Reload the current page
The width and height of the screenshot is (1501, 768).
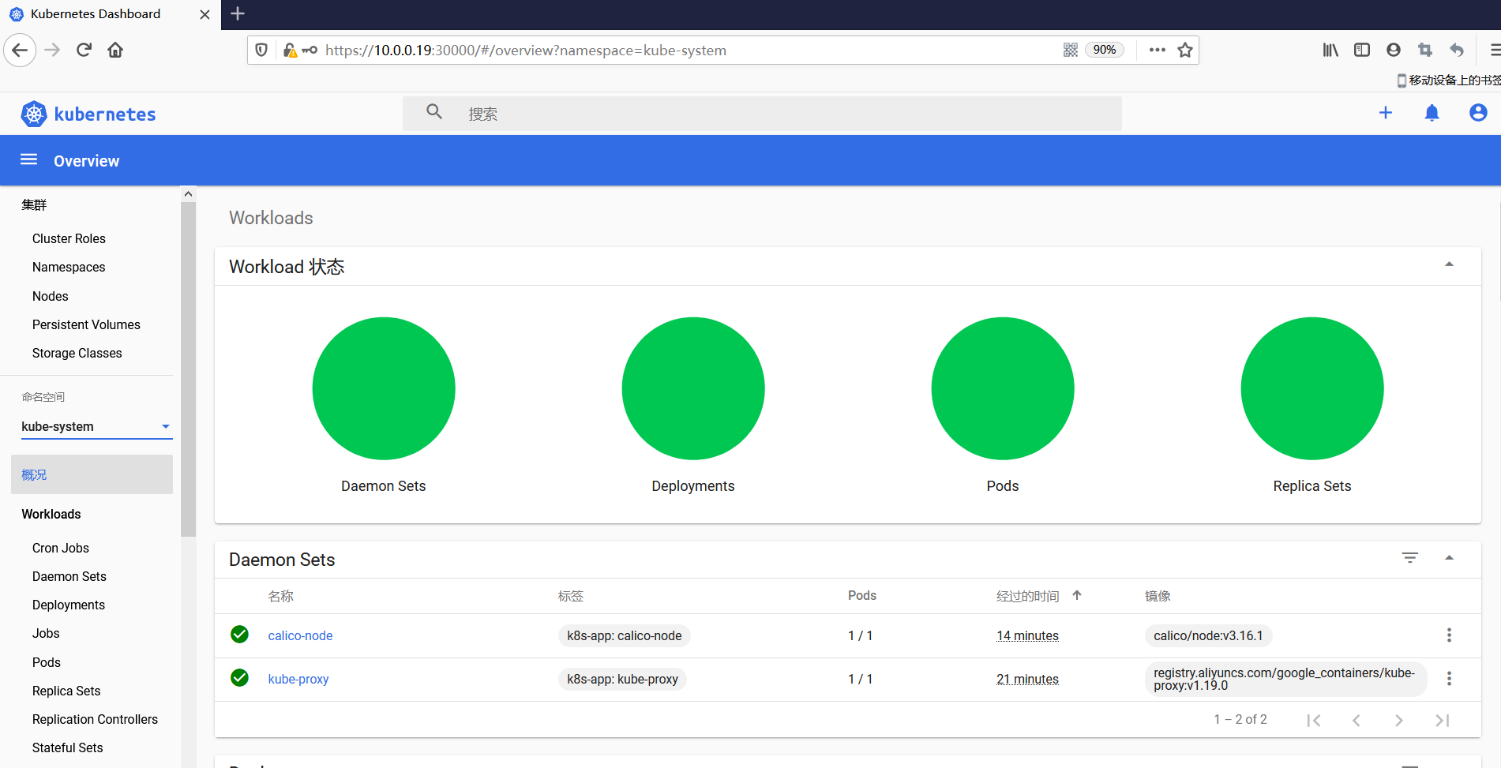point(84,51)
